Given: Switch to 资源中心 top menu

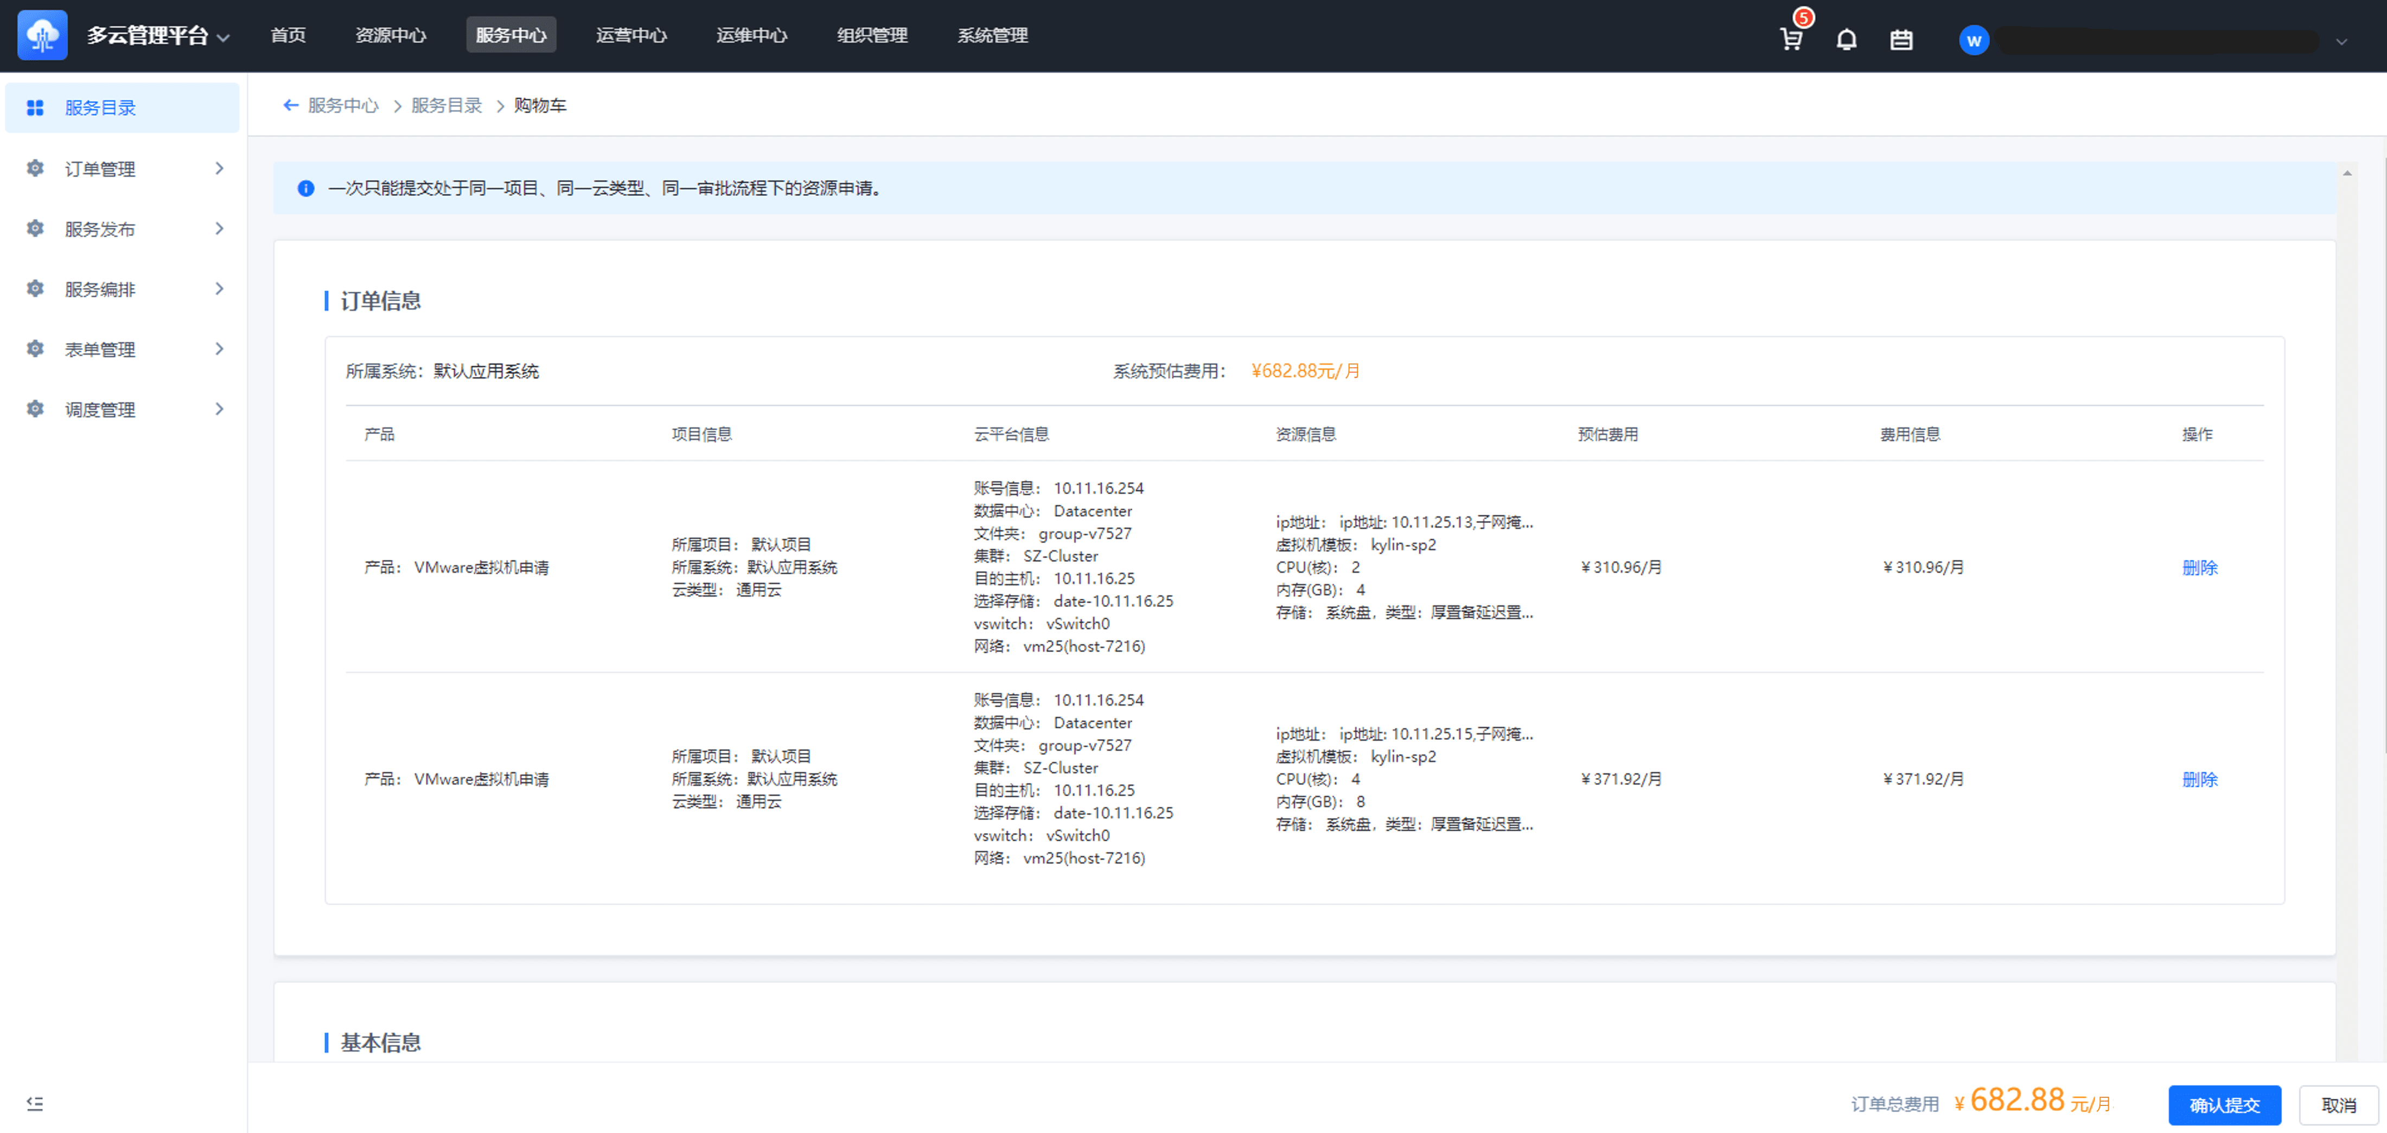Looking at the screenshot, I should 390,35.
